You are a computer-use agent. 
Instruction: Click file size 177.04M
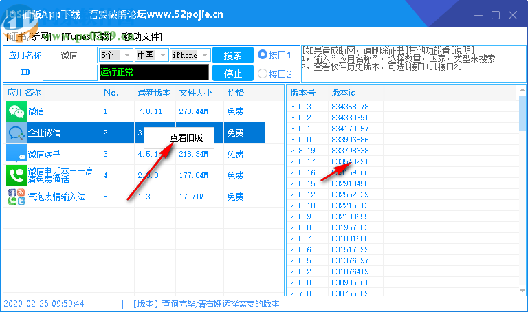tap(194, 175)
